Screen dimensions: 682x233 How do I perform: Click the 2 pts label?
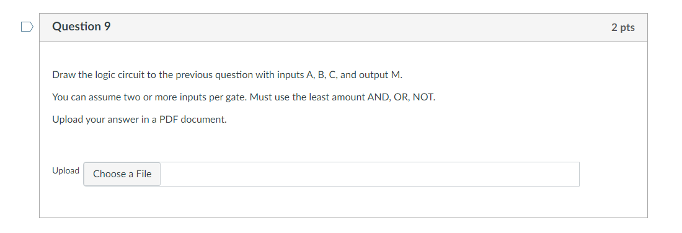623,27
